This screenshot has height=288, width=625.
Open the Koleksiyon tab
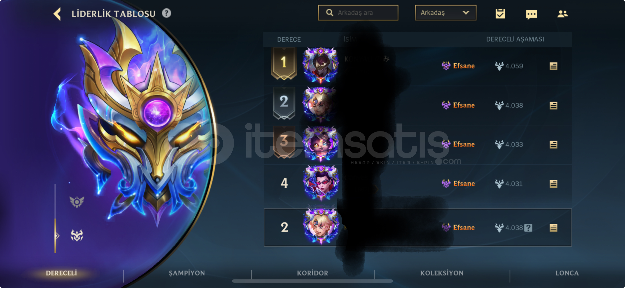tap(442, 273)
